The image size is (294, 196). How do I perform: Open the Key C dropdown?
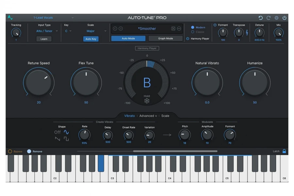coord(68,31)
